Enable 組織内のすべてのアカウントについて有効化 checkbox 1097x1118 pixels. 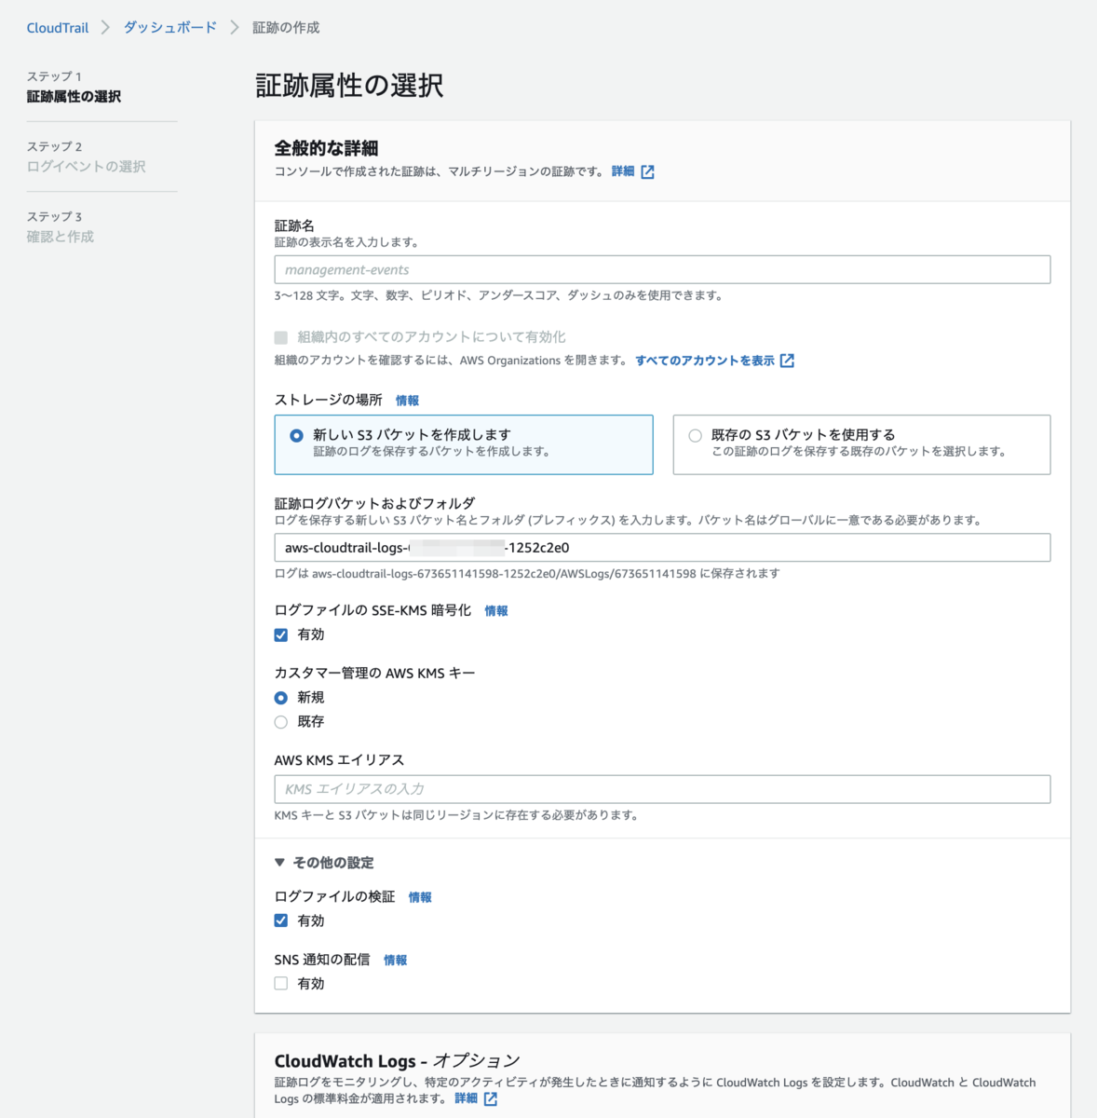pyautogui.click(x=281, y=337)
